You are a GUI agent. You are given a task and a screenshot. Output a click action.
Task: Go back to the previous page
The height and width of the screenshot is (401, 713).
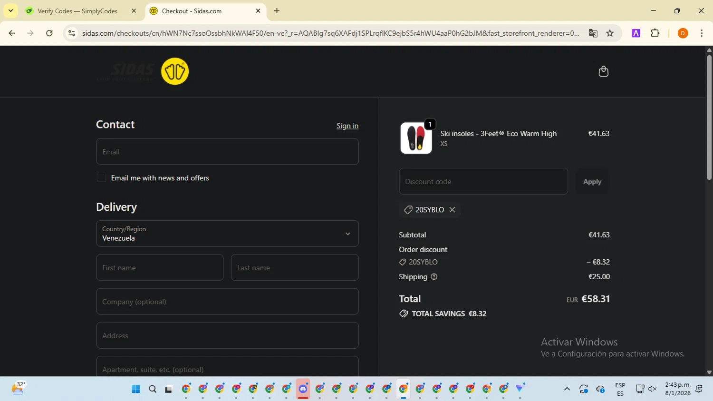click(12, 33)
